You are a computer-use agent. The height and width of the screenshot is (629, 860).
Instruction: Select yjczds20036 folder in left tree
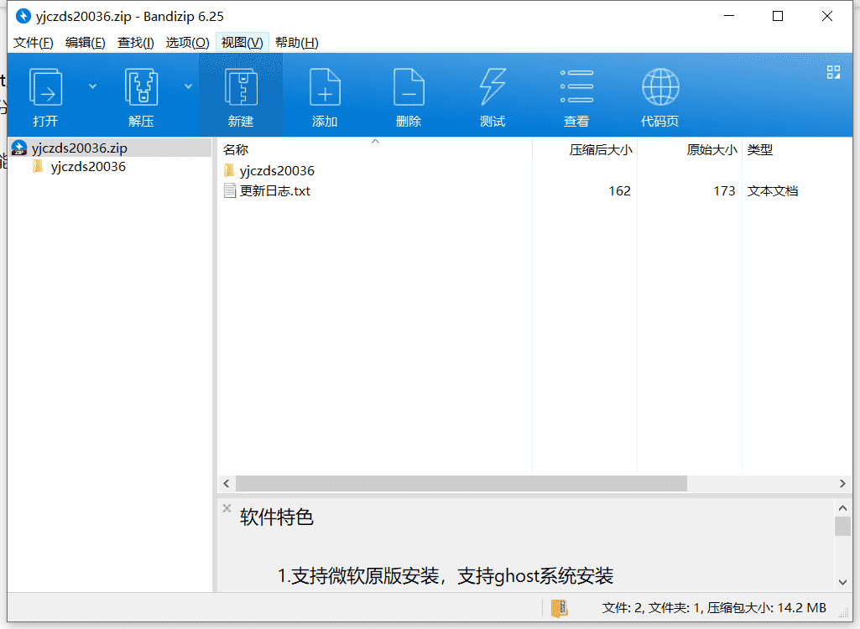[88, 167]
